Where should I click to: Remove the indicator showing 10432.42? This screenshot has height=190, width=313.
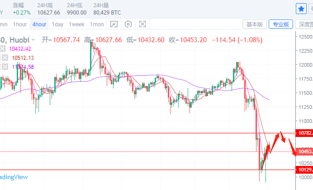click(3, 49)
